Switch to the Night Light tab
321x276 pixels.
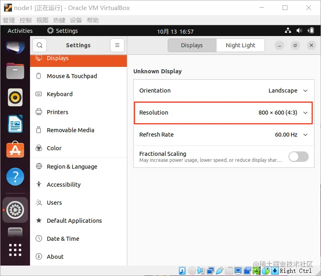coord(240,45)
